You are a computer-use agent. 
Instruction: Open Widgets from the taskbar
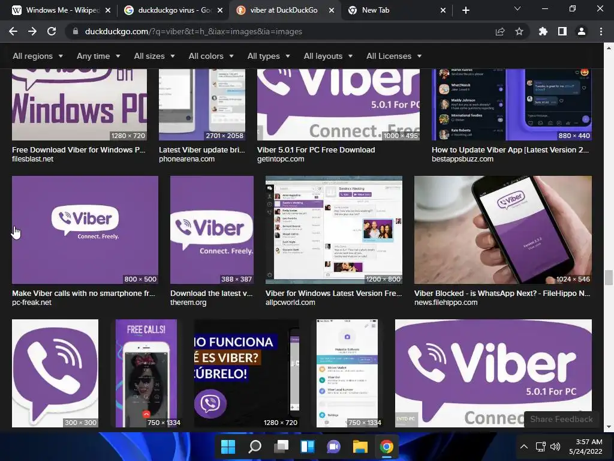[x=308, y=447]
